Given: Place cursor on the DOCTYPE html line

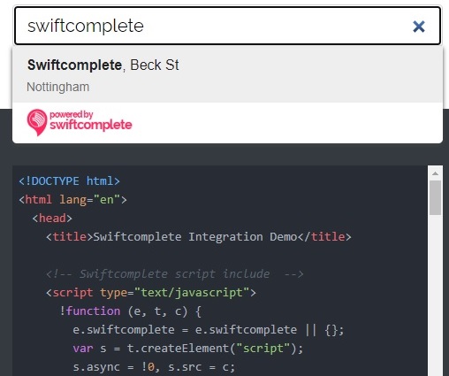Looking at the screenshot, I should coord(70,181).
